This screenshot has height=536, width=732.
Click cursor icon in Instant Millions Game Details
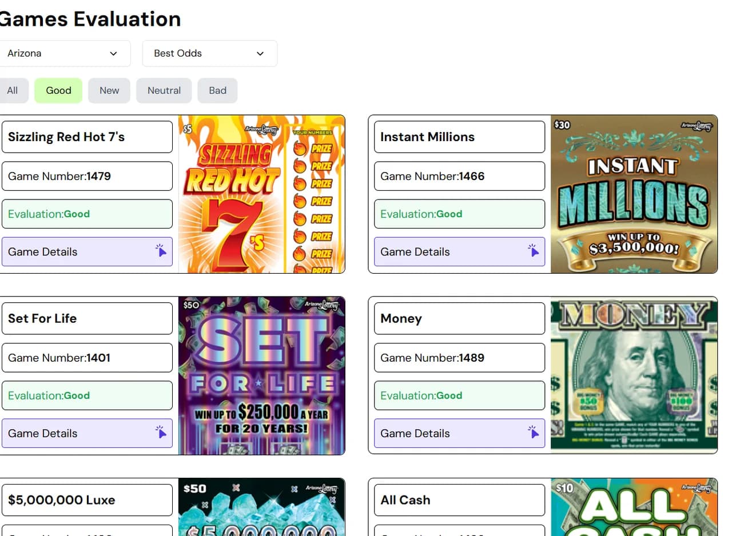[534, 251]
